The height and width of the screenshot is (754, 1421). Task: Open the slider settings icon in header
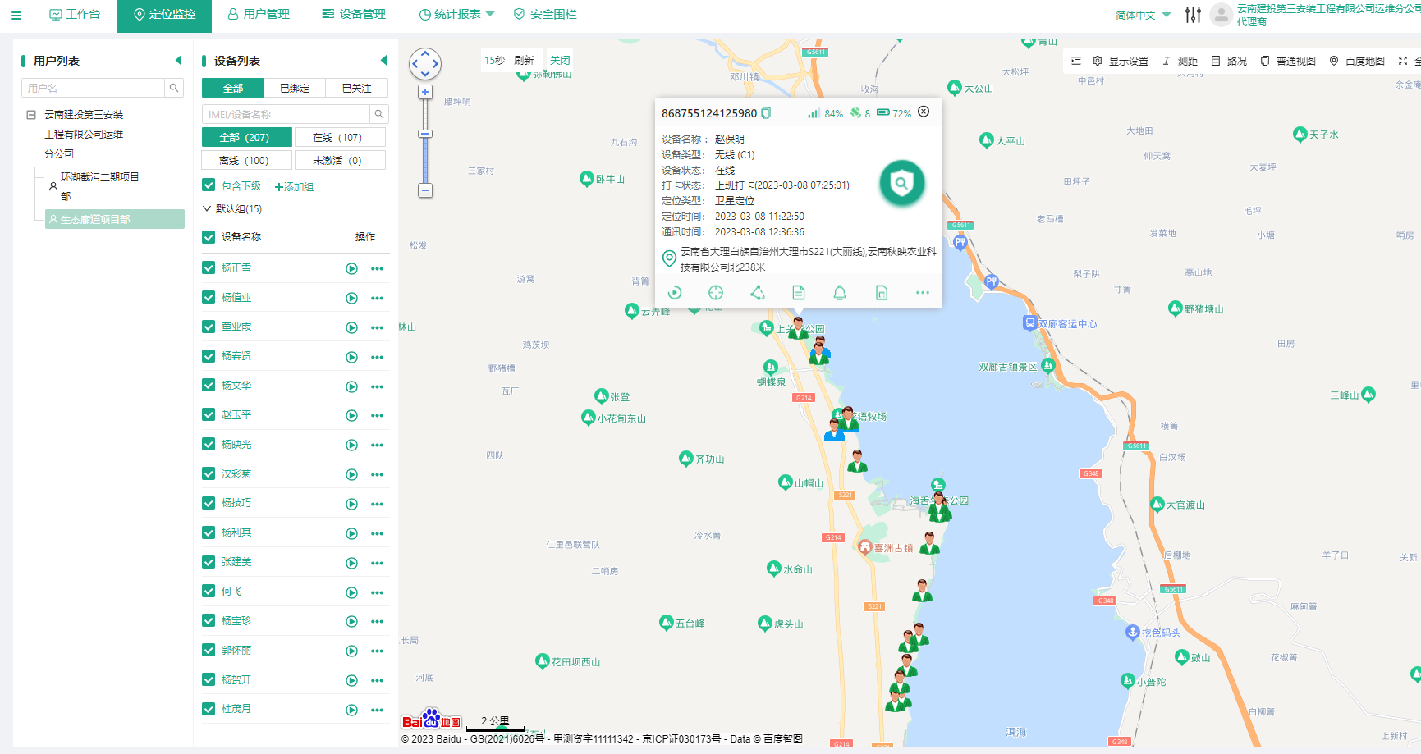pyautogui.click(x=1193, y=15)
